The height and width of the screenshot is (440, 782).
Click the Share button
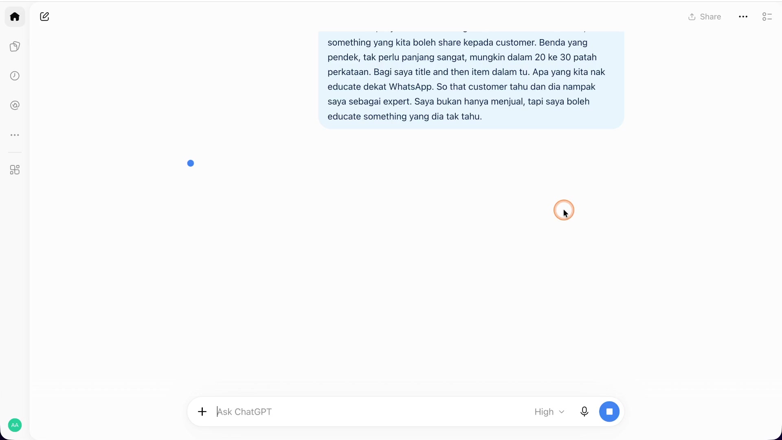pos(705,17)
